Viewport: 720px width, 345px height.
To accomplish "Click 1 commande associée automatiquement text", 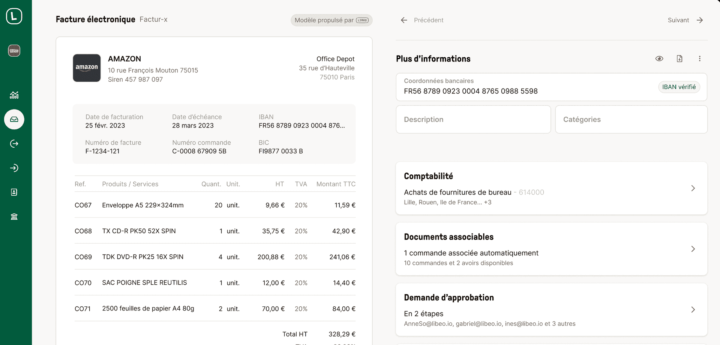I will [471, 253].
